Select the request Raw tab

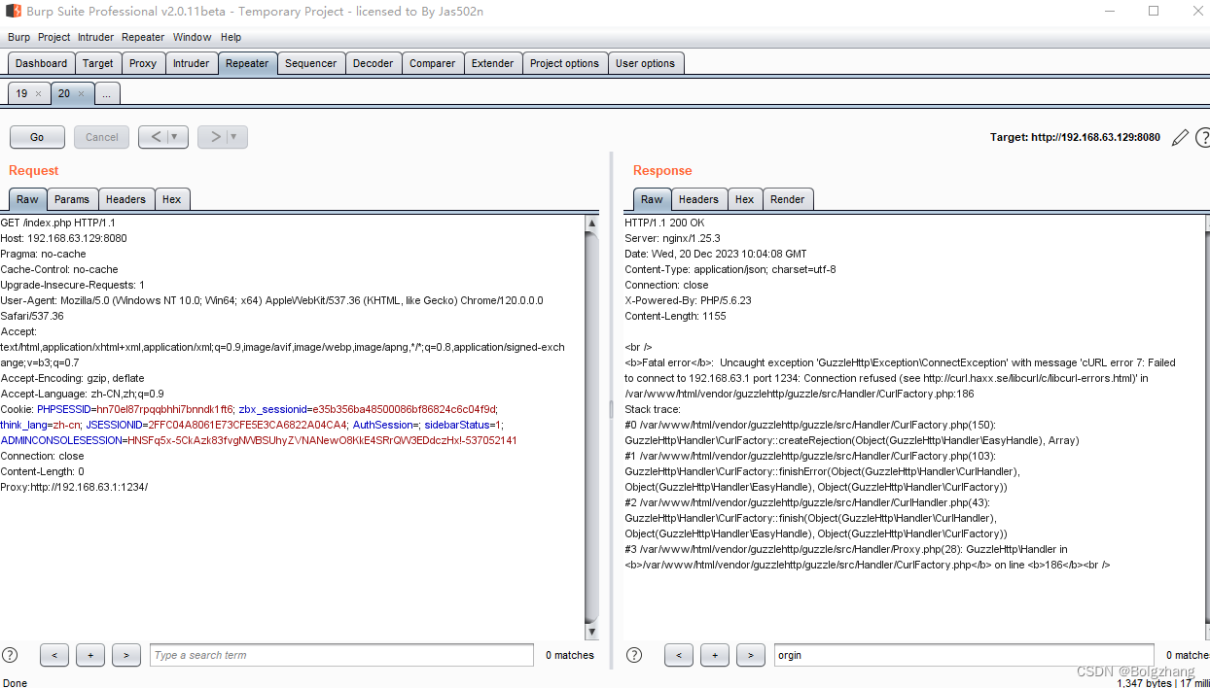point(27,199)
